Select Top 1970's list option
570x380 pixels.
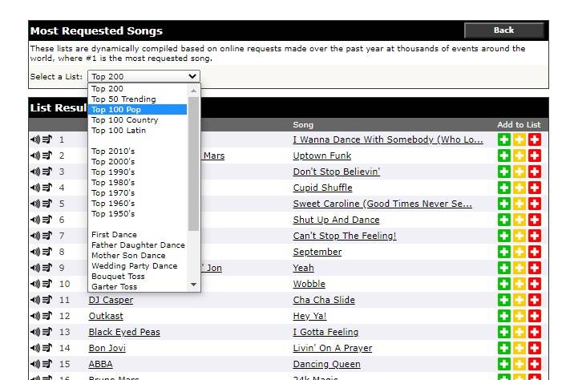pos(137,192)
